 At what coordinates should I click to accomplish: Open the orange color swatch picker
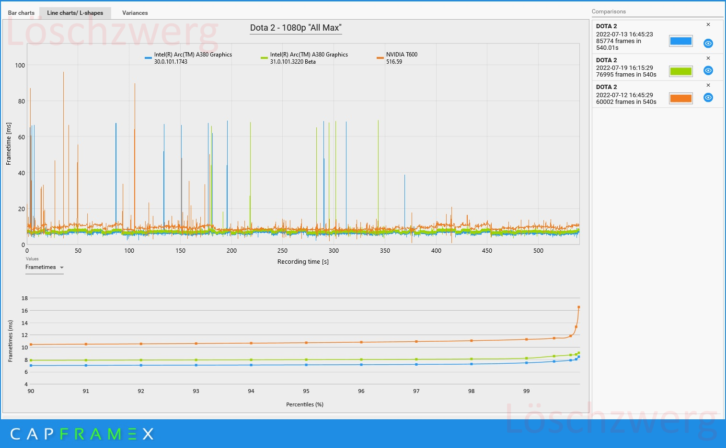[x=681, y=99]
